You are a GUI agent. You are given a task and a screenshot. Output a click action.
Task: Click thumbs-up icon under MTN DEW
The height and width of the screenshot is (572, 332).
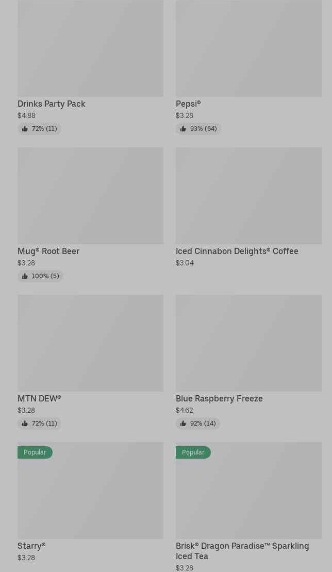click(25, 424)
